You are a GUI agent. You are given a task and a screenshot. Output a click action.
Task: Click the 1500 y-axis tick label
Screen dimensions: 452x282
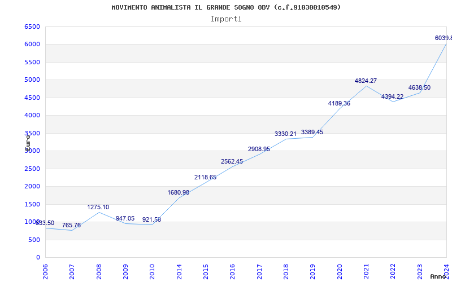(32, 204)
